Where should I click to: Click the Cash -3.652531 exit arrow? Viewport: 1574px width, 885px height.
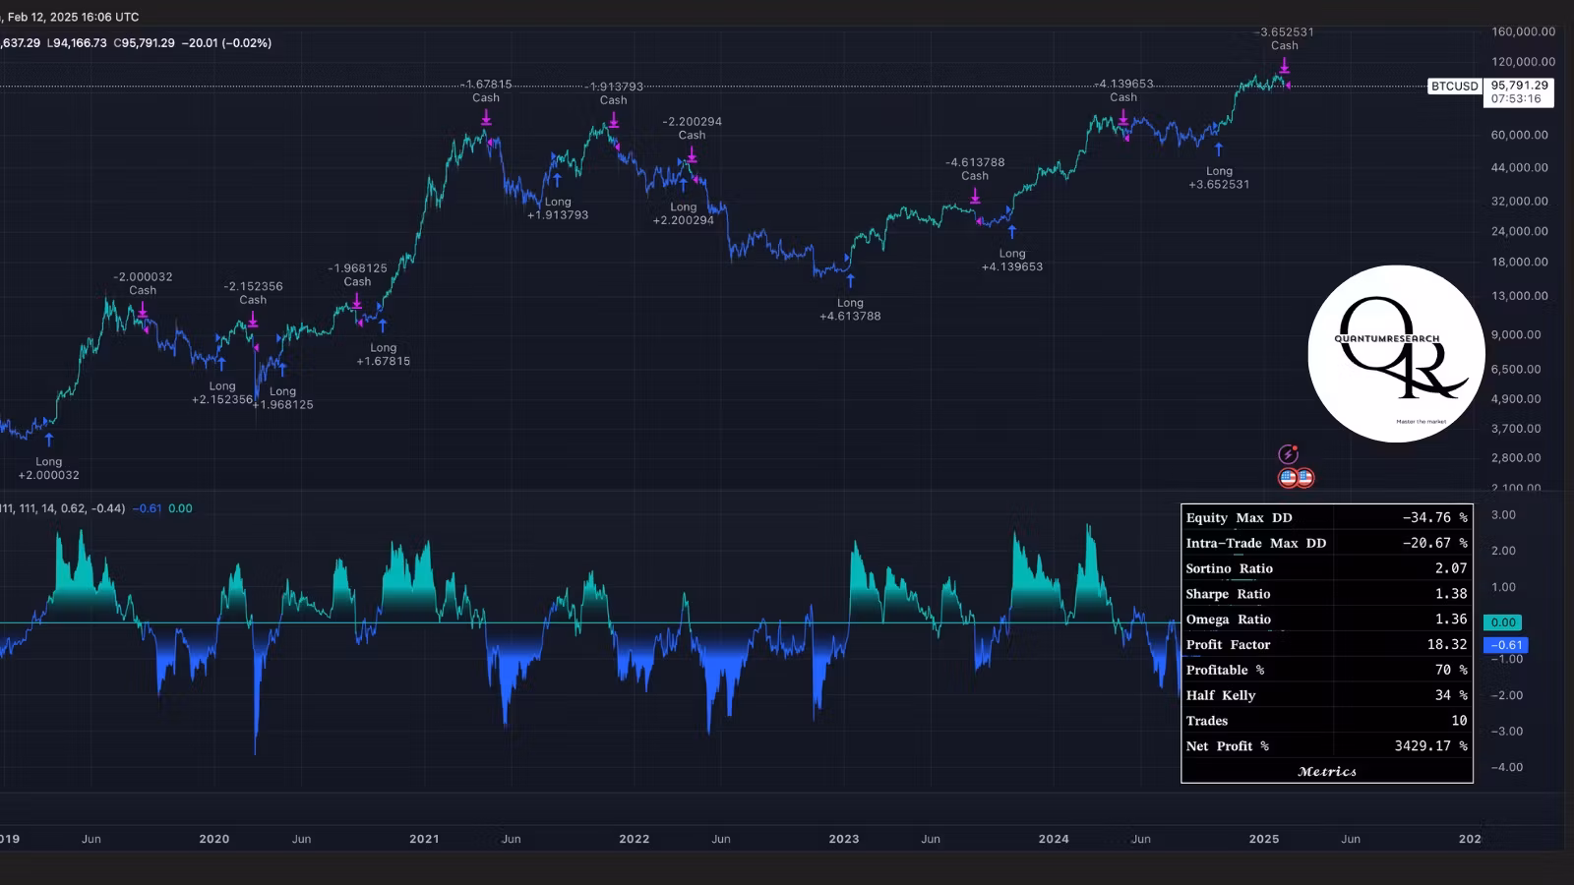tap(1285, 66)
